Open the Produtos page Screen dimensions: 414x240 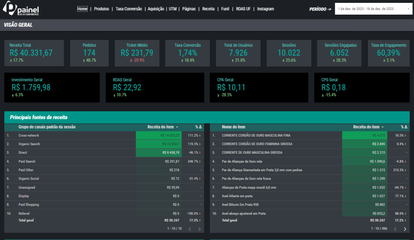tap(101, 9)
